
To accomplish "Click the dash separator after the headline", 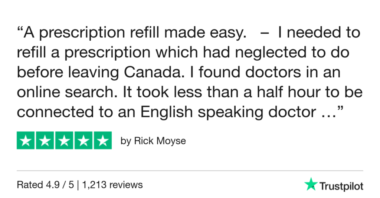I will [x=263, y=34].
